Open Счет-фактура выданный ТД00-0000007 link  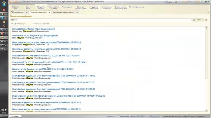pyautogui.click(x=53, y=89)
